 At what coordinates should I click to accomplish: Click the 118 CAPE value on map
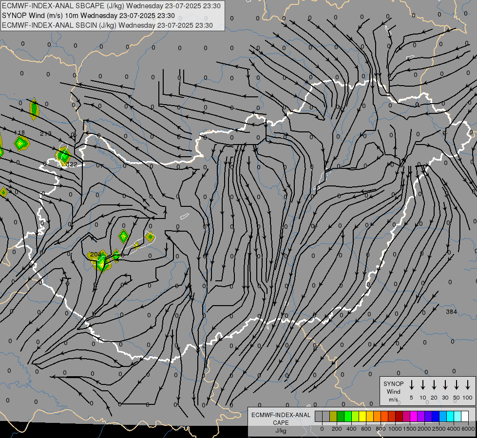tap(19, 132)
